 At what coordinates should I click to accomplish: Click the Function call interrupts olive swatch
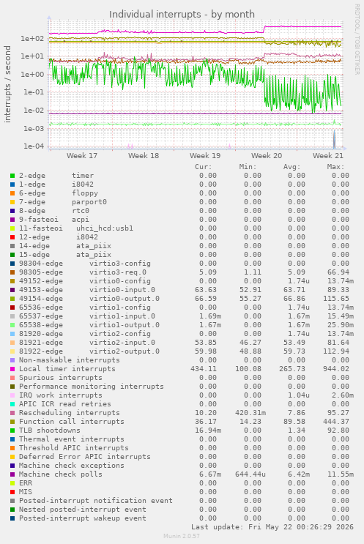click(12, 422)
